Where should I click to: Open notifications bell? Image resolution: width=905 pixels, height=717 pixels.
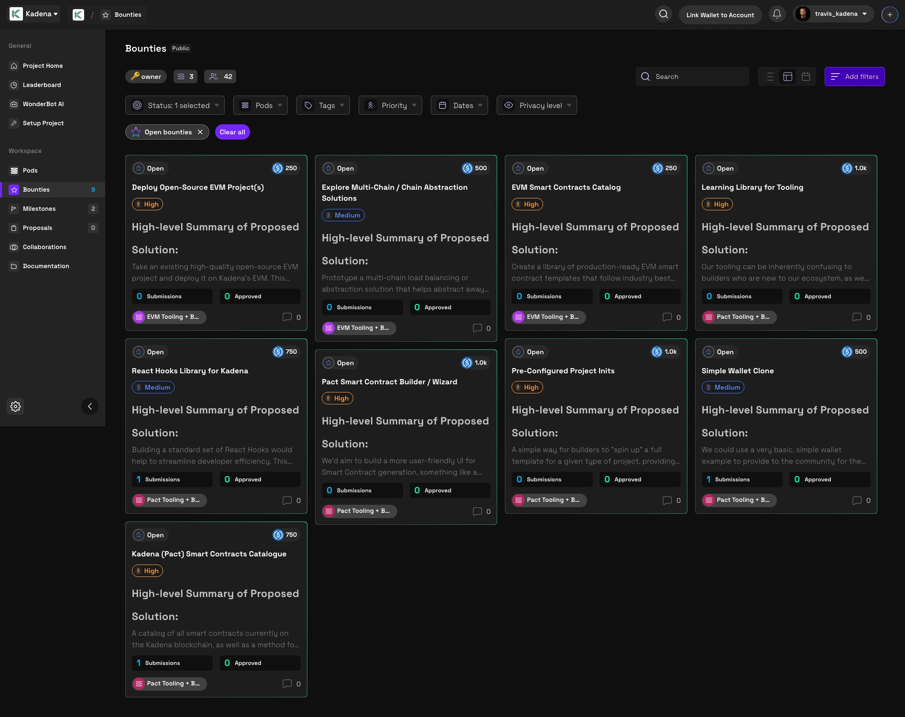pyautogui.click(x=777, y=14)
